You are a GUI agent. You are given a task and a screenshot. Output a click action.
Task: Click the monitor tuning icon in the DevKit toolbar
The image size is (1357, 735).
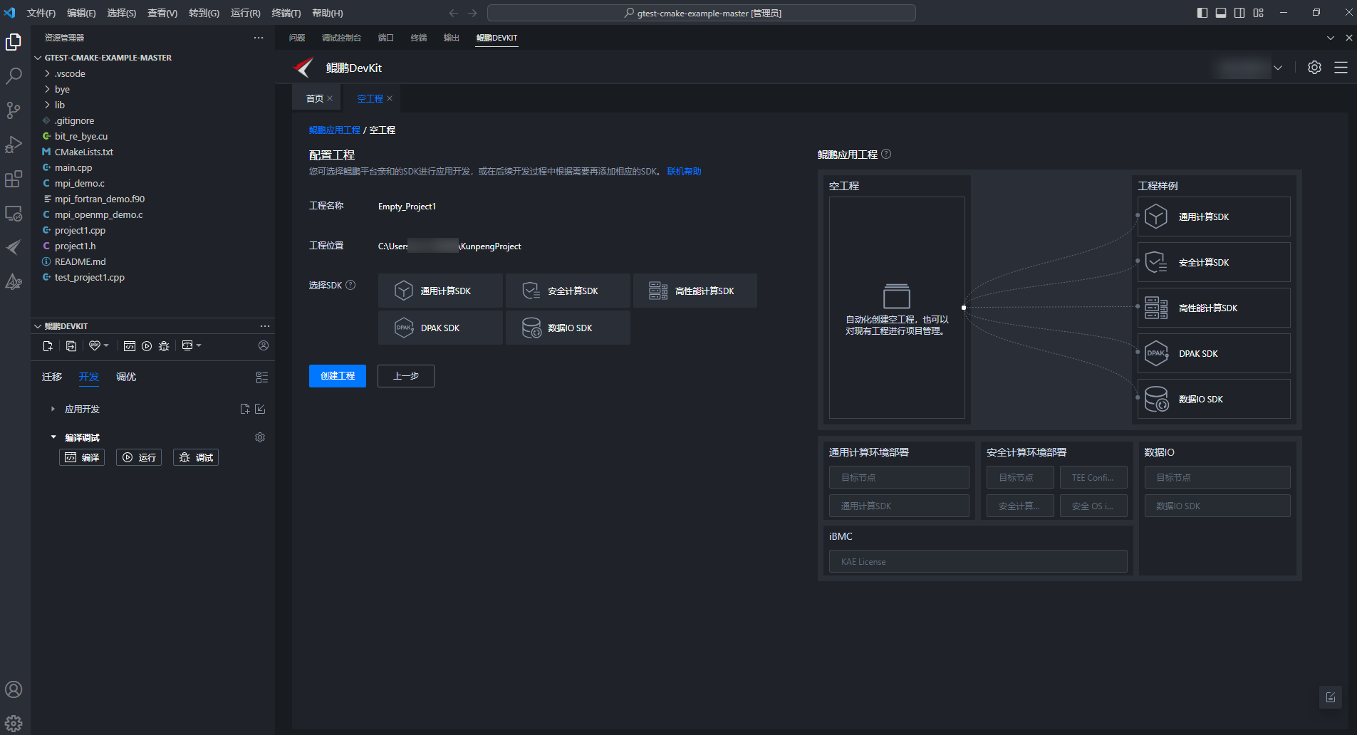[187, 345]
